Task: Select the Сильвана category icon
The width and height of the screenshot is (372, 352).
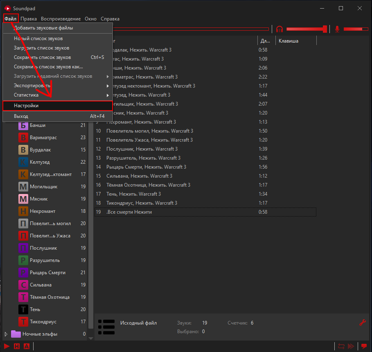Action: [x=23, y=285]
